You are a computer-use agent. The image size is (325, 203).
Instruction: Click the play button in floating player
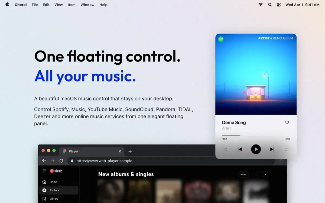pos(256,149)
